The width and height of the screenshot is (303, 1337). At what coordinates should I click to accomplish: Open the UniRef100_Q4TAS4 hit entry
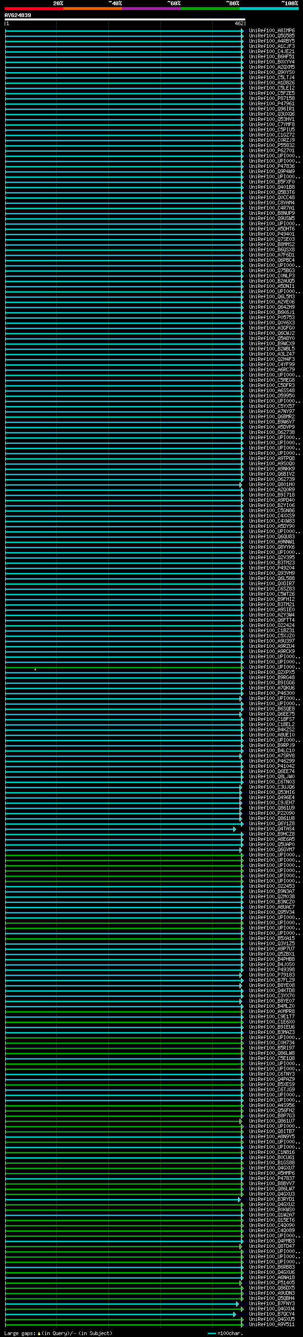coord(271,829)
